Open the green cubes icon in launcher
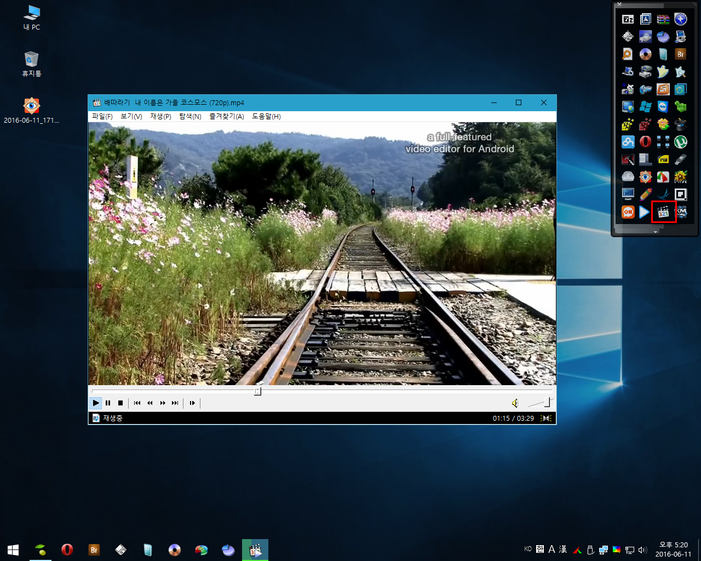The image size is (701, 561). pos(681,107)
